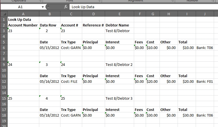Select cell with Test 8/Debtor 2

(x=119, y=64)
